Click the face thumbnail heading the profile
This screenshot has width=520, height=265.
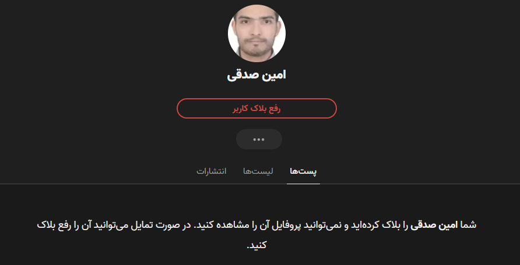coord(257,33)
